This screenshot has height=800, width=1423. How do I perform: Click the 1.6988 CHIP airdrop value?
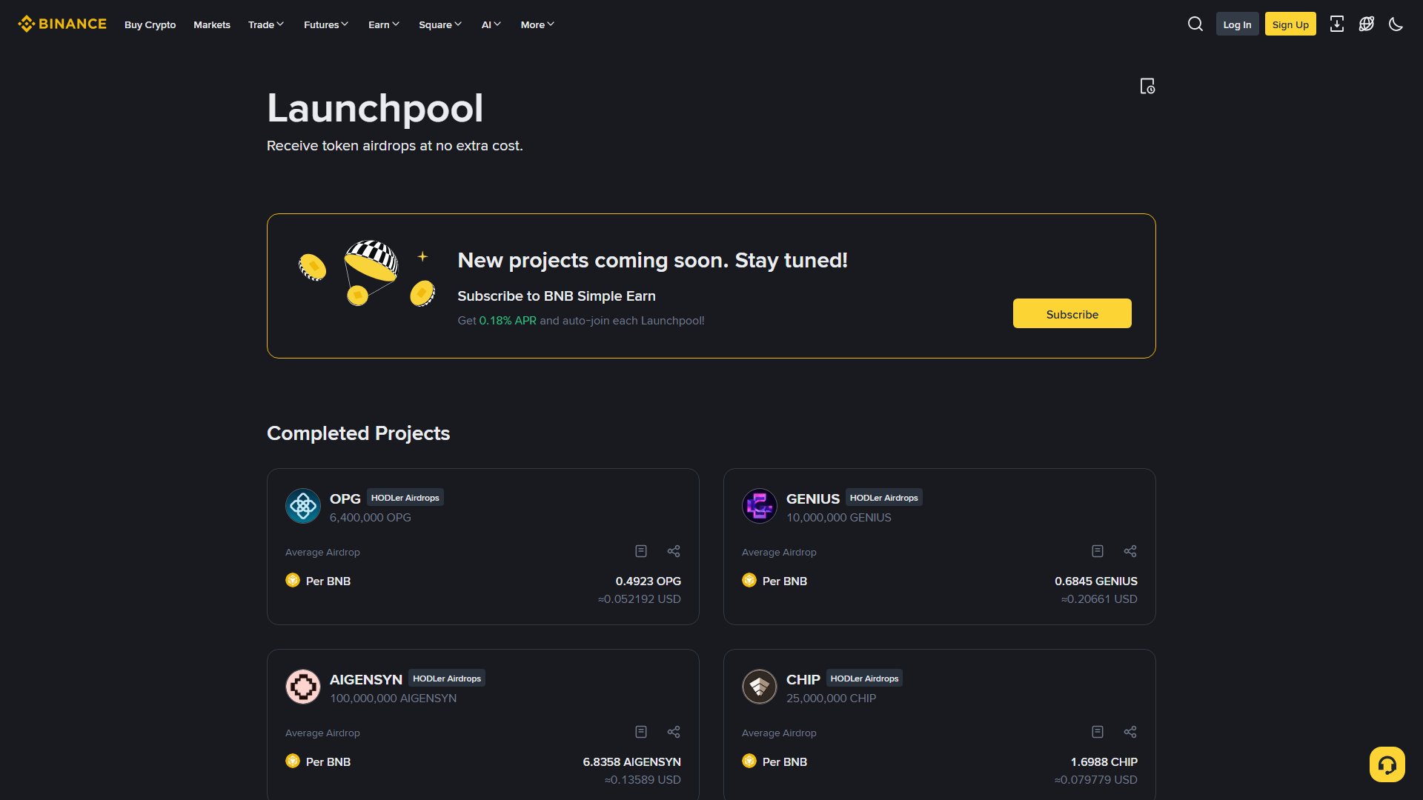coord(1104,761)
